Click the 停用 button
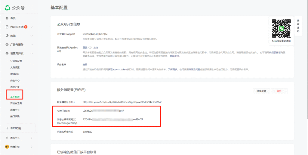Viewport: 308px width, 155px height. (279, 91)
